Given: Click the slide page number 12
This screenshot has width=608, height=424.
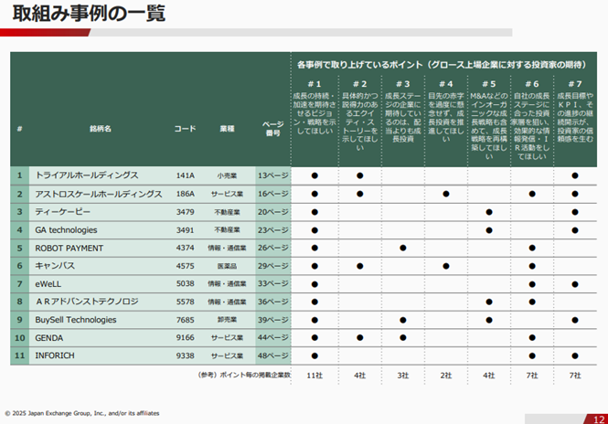Looking at the screenshot, I should 590,418.
